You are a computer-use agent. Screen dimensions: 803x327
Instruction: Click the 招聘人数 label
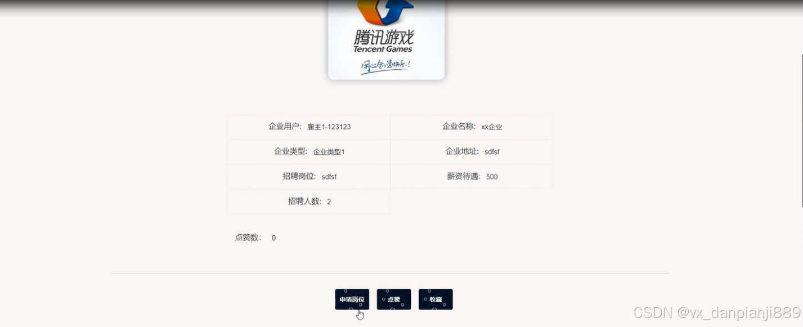[306, 201]
